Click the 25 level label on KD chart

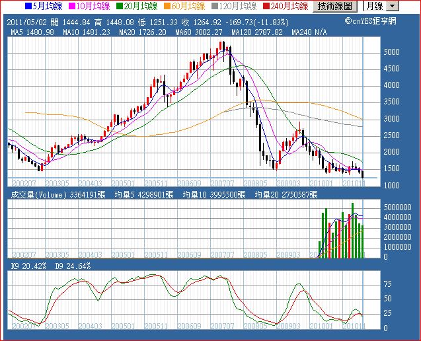388,313
